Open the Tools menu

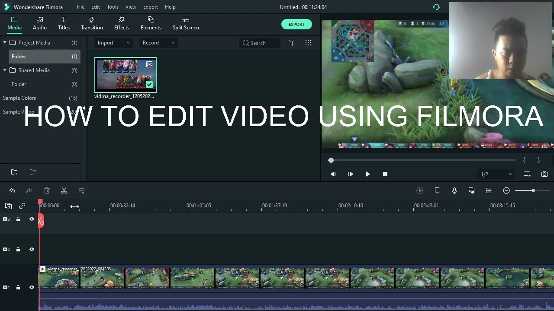point(113,7)
